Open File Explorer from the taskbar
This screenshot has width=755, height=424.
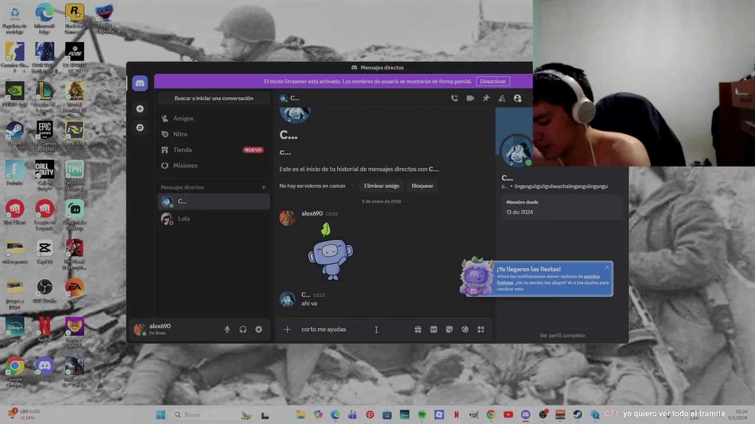point(301,415)
